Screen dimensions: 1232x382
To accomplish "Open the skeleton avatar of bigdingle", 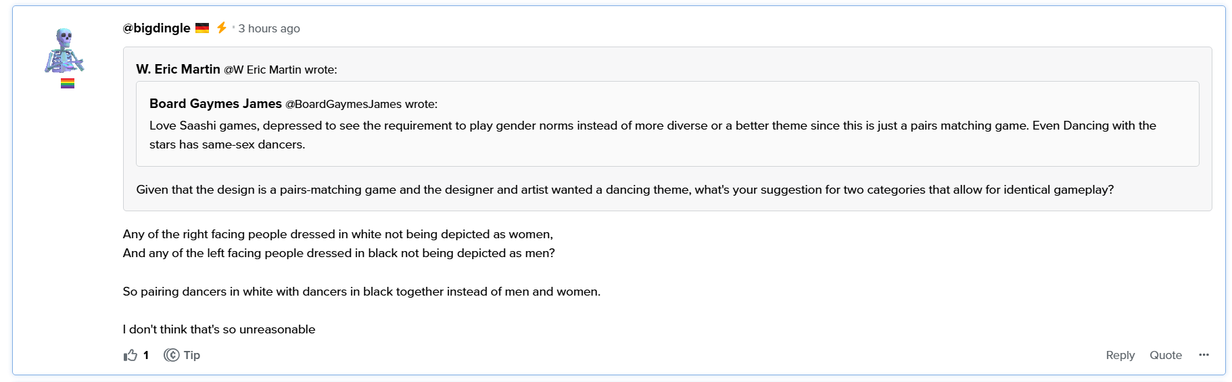I will [64, 51].
